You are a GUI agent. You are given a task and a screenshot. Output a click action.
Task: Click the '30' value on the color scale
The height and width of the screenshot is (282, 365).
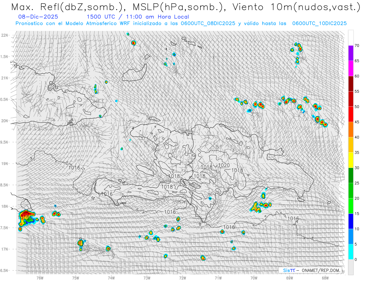(x=357, y=168)
